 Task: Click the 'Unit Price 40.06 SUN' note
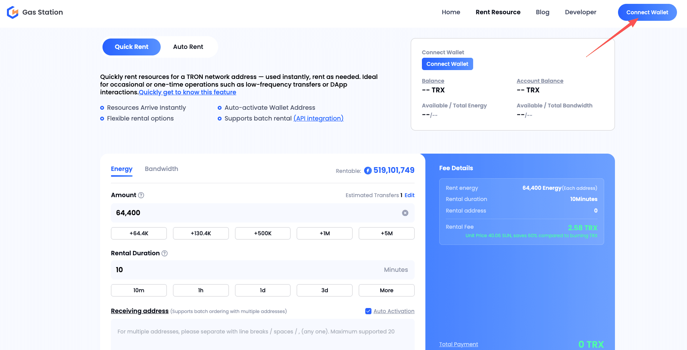coord(531,236)
